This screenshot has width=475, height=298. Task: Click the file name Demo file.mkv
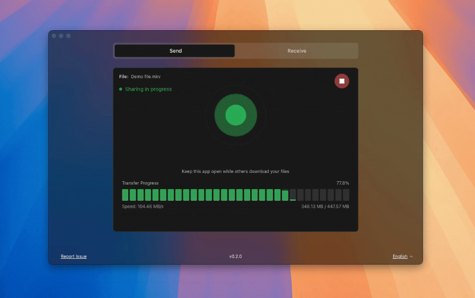(x=145, y=76)
